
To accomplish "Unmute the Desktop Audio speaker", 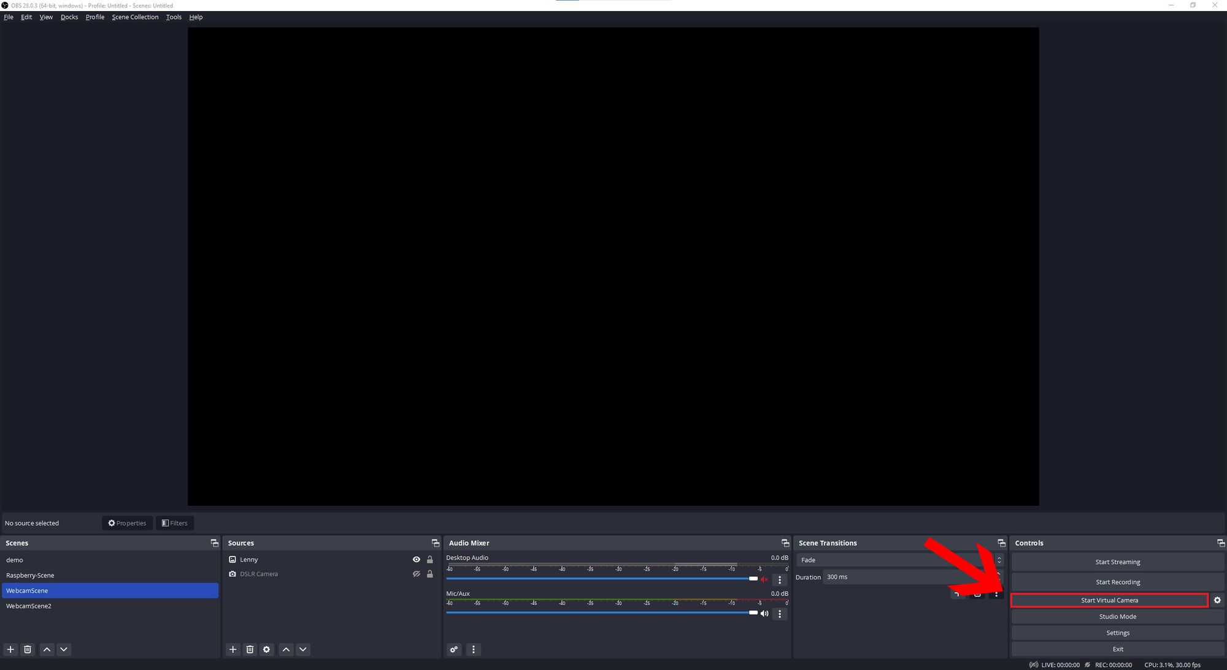I will coord(764,579).
